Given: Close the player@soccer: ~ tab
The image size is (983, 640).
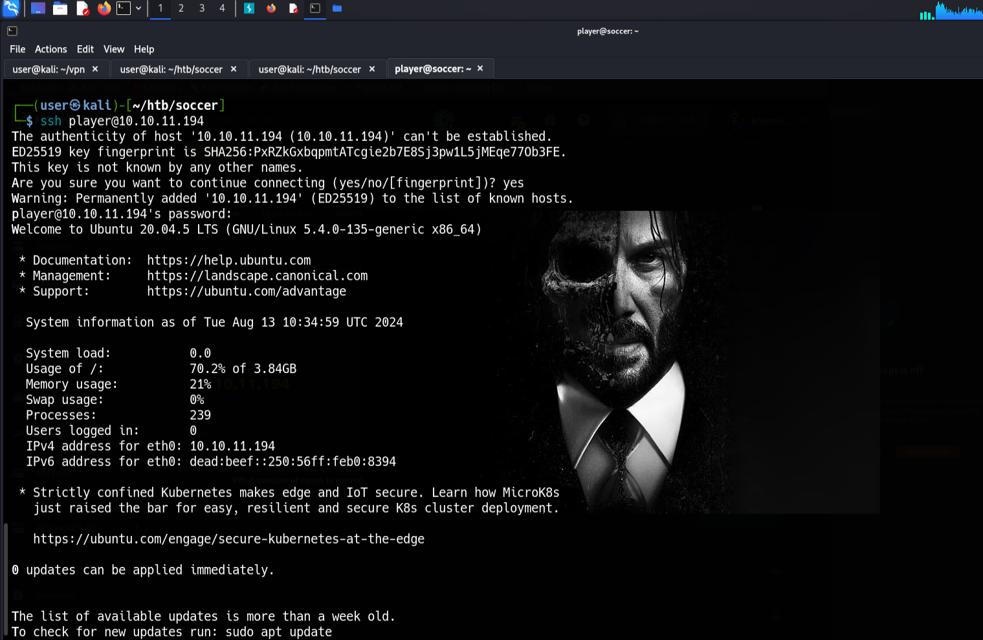Looking at the screenshot, I should pos(480,68).
